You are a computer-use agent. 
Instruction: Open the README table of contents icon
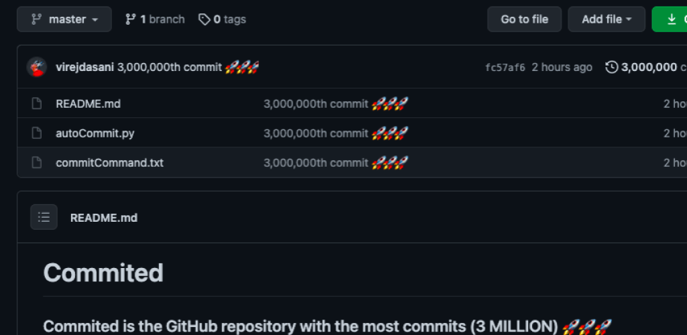pos(44,217)
